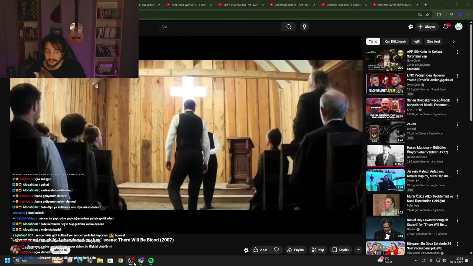473x266 pixels.
Task: Open options menu for Daniel Day-Lewis video
Action: click(x=457, y=221)
